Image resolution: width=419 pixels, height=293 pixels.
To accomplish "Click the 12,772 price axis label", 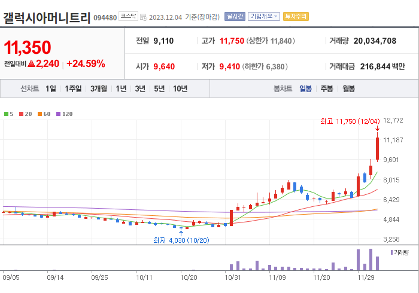I will click(393, 120).
